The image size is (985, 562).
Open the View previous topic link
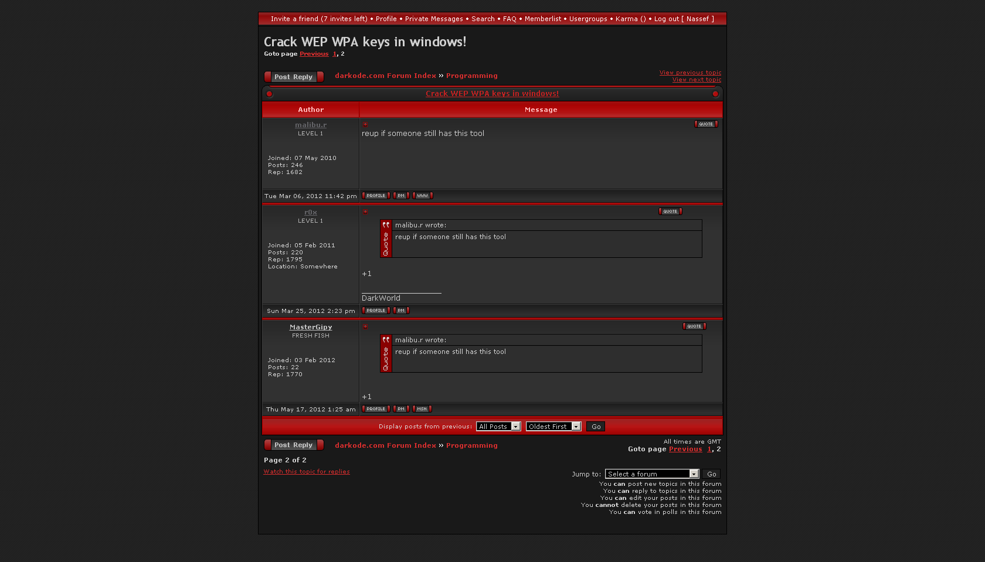[690, 73]
